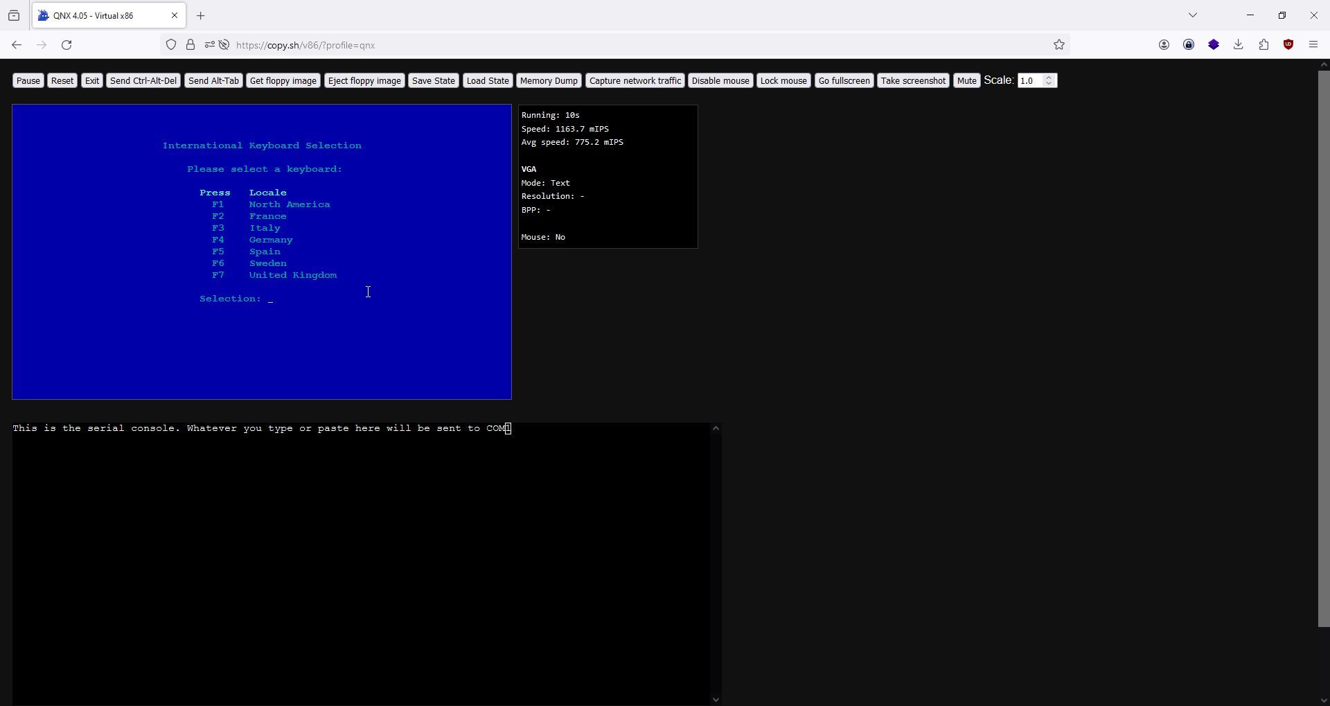Reset the virtual machine
The height and width of the screenshot is (706, 1330).
point(62,81)
